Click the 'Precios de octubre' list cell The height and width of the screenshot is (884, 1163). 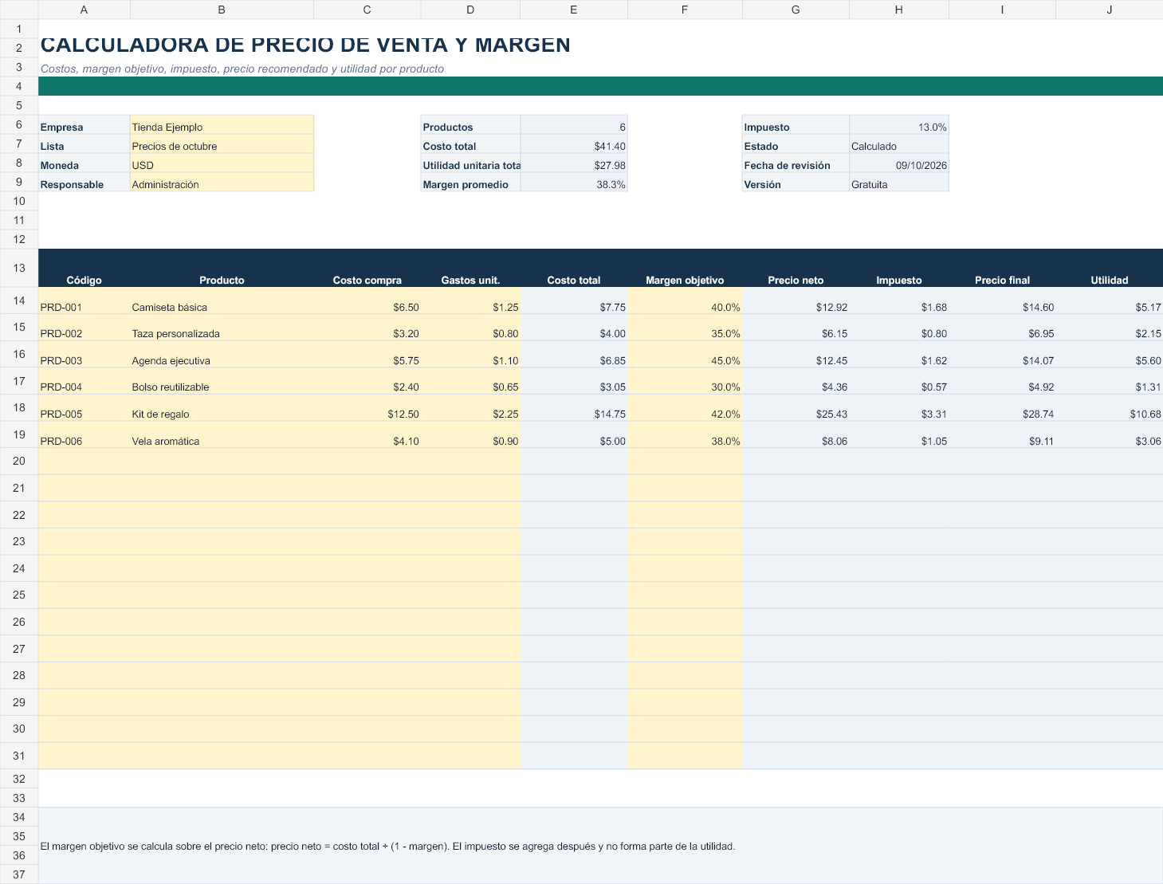click(222, 144)
